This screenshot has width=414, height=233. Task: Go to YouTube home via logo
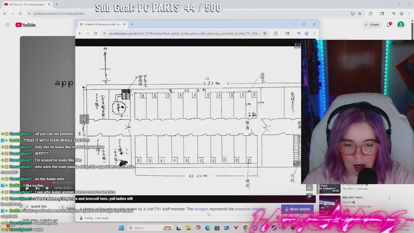[26, 25]
